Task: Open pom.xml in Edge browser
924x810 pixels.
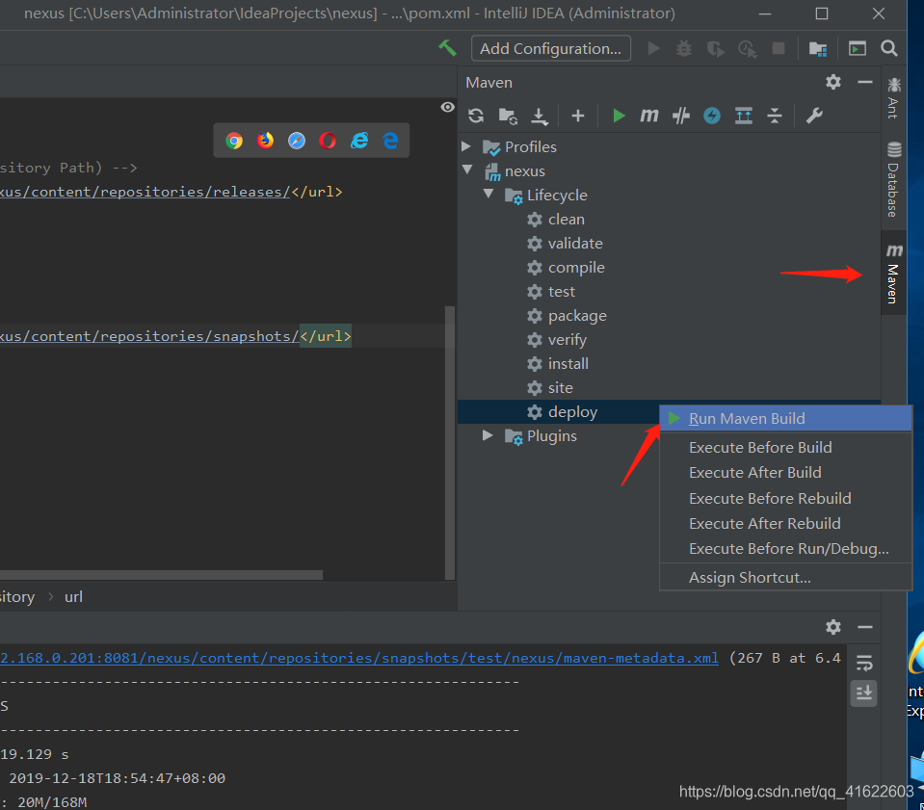Action: pyautogui.click(x=390, y=141)
